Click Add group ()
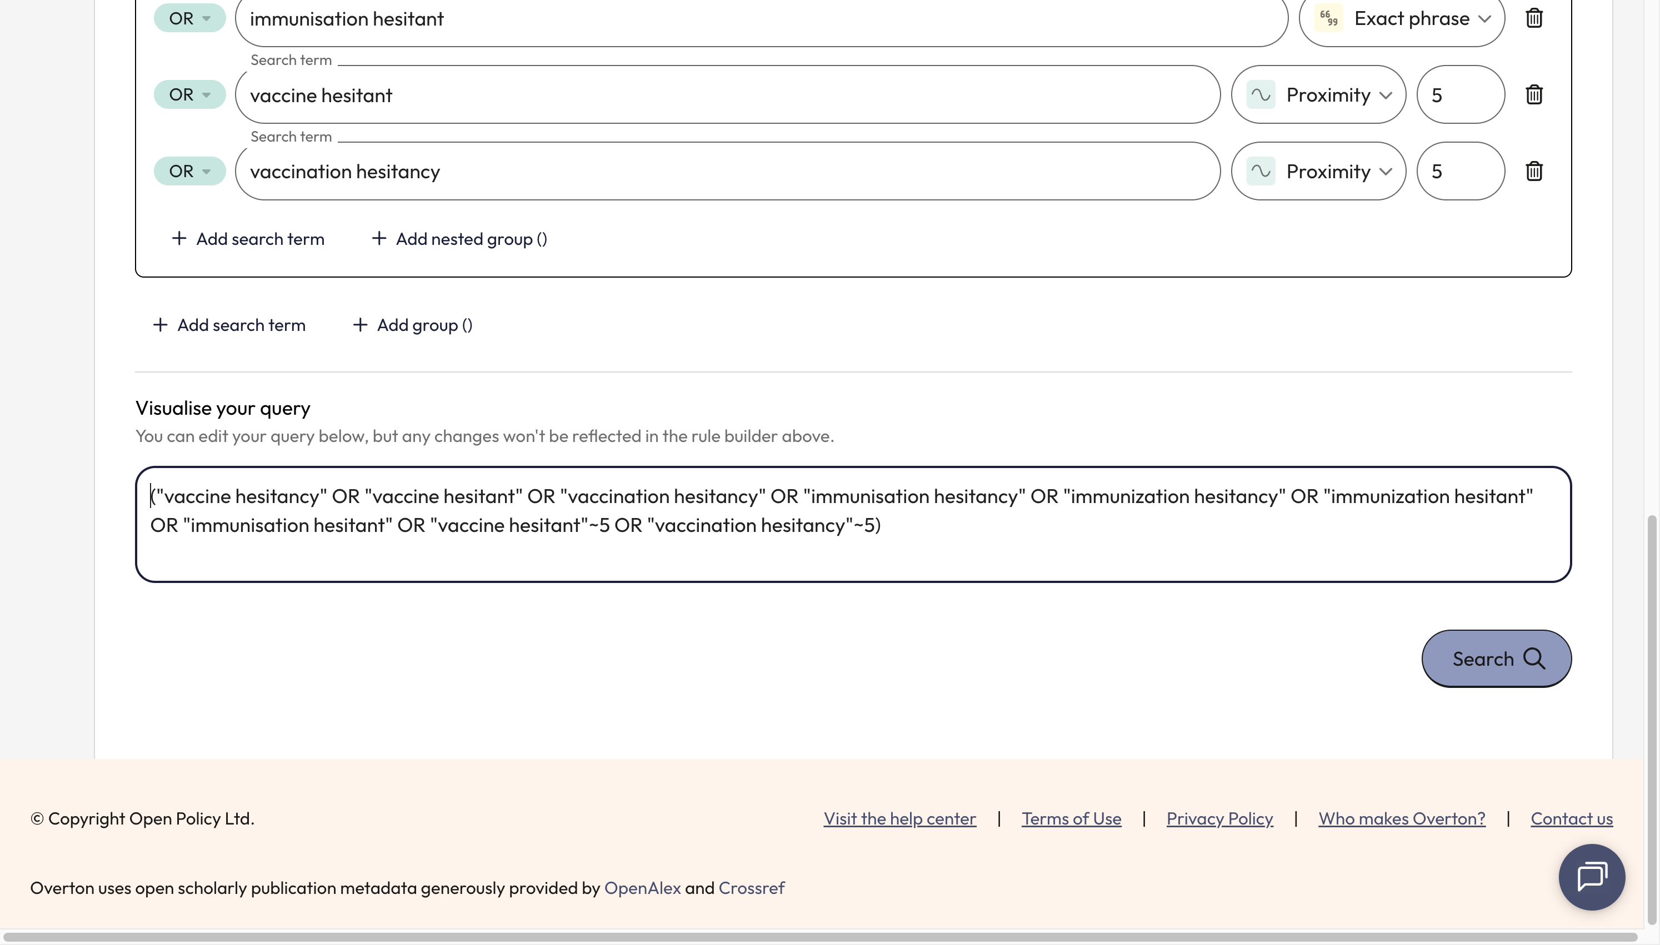Image resolution: width=1660 pixels, height=945 pixels. 412,324
